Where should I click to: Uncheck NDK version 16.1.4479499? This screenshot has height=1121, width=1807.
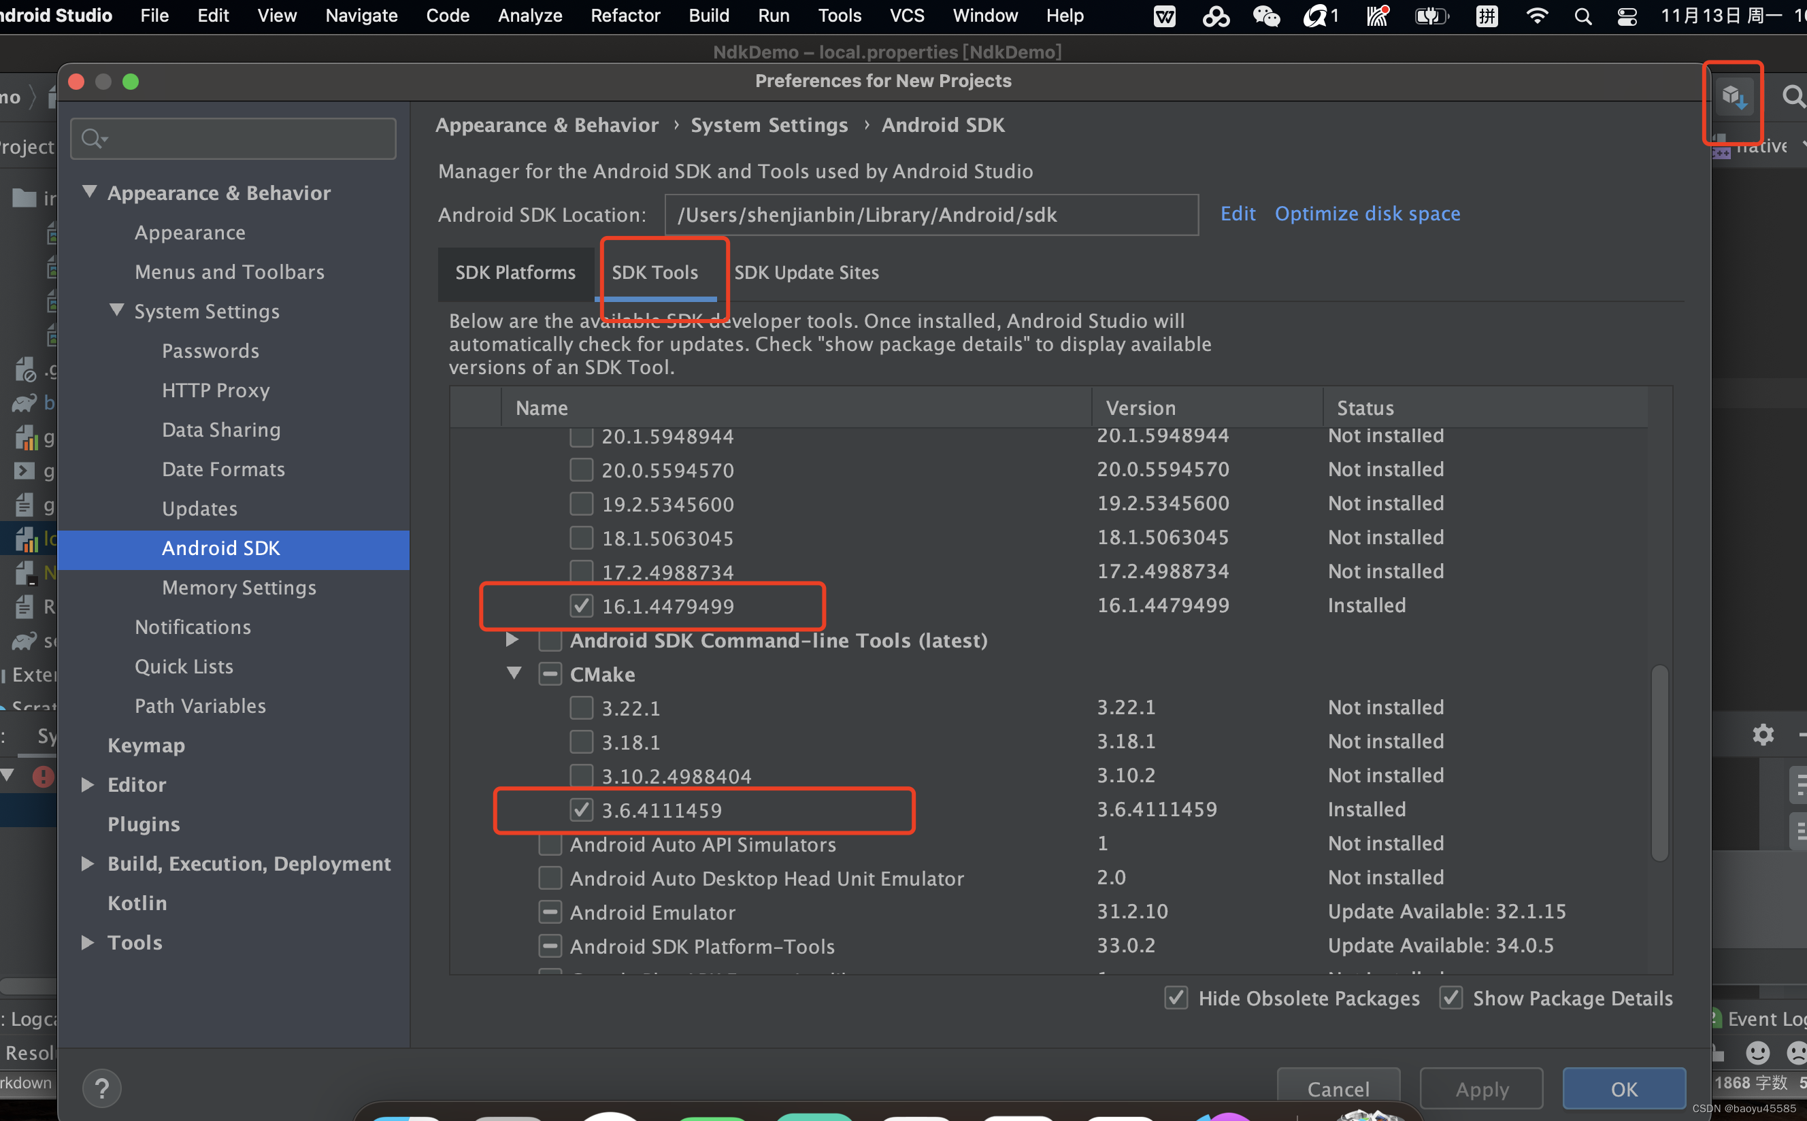(x=581, y=605)
